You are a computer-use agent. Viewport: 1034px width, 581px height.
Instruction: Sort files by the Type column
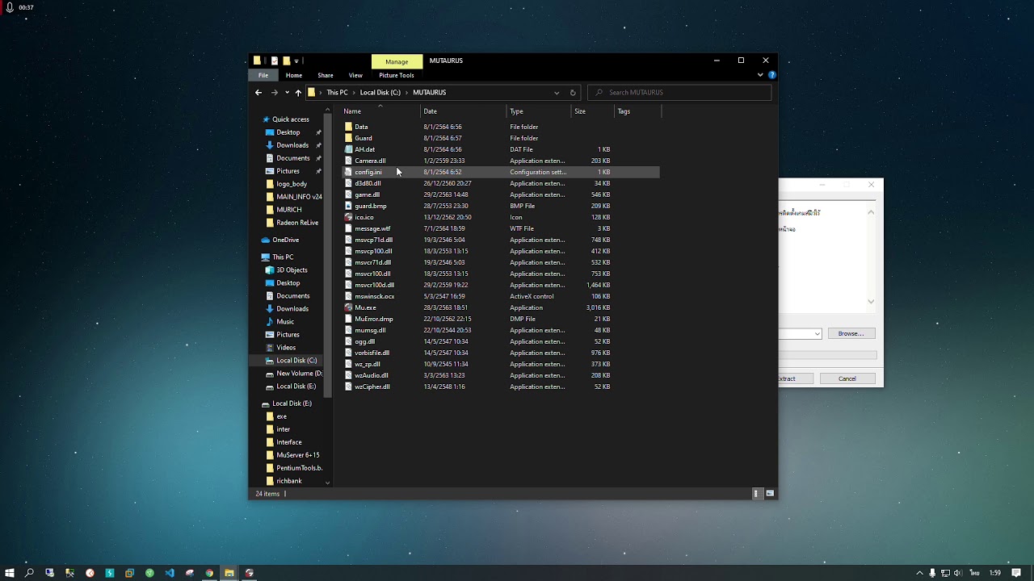pos(539,111)
